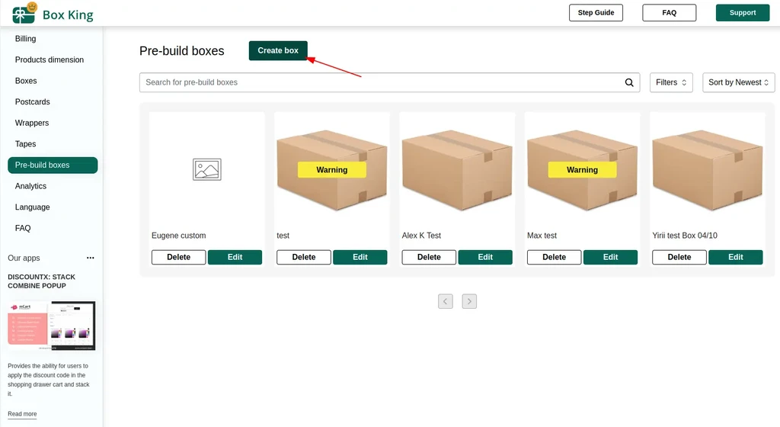
Task: Open the Our apps three-dots menu
Action: 90,258
